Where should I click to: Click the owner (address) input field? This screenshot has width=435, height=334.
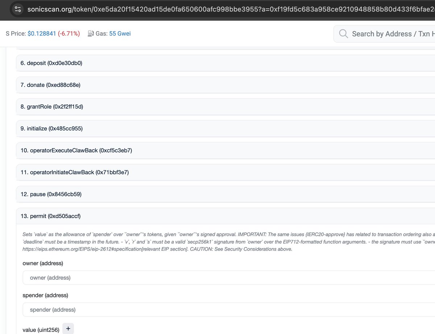[x=229, y=278]
